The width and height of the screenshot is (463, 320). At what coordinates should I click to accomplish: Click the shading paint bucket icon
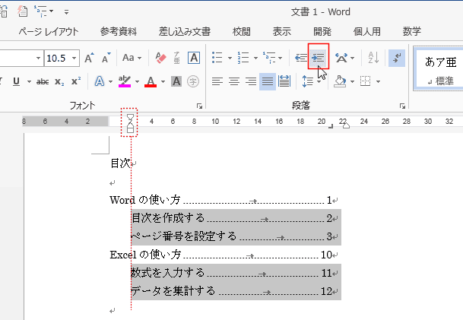[x=340, y=81]
